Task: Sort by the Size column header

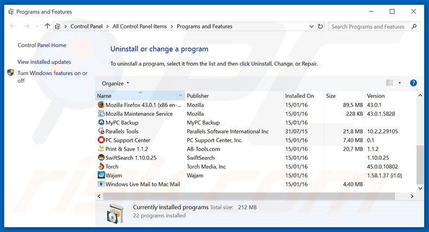Action: tap(331, 96)
